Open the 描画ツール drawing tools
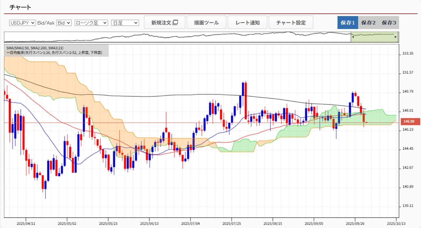421x228 pixels. 206,22
